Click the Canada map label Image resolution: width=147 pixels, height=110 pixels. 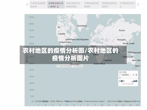[x=61, y=34]
